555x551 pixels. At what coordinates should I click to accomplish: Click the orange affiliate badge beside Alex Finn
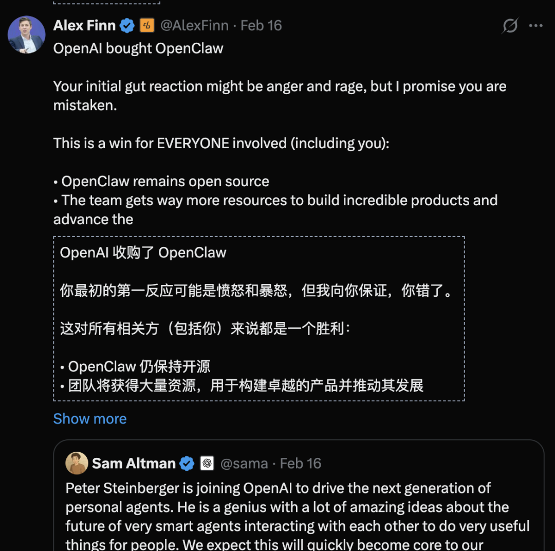147,25
